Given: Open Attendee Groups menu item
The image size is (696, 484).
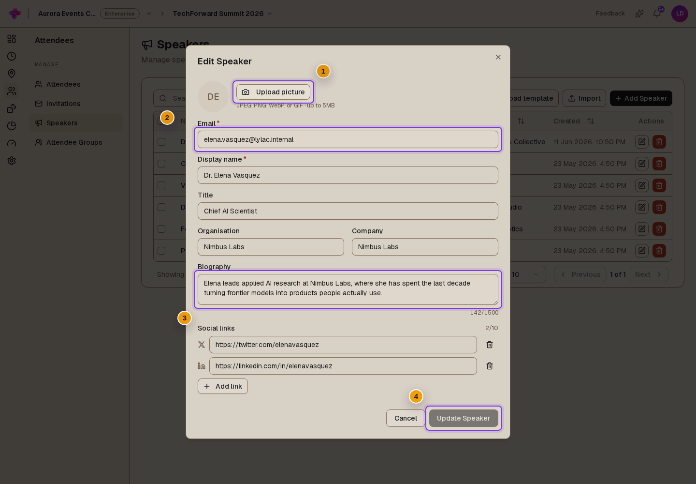Looking at the screenshot, I should coord(76,142).
